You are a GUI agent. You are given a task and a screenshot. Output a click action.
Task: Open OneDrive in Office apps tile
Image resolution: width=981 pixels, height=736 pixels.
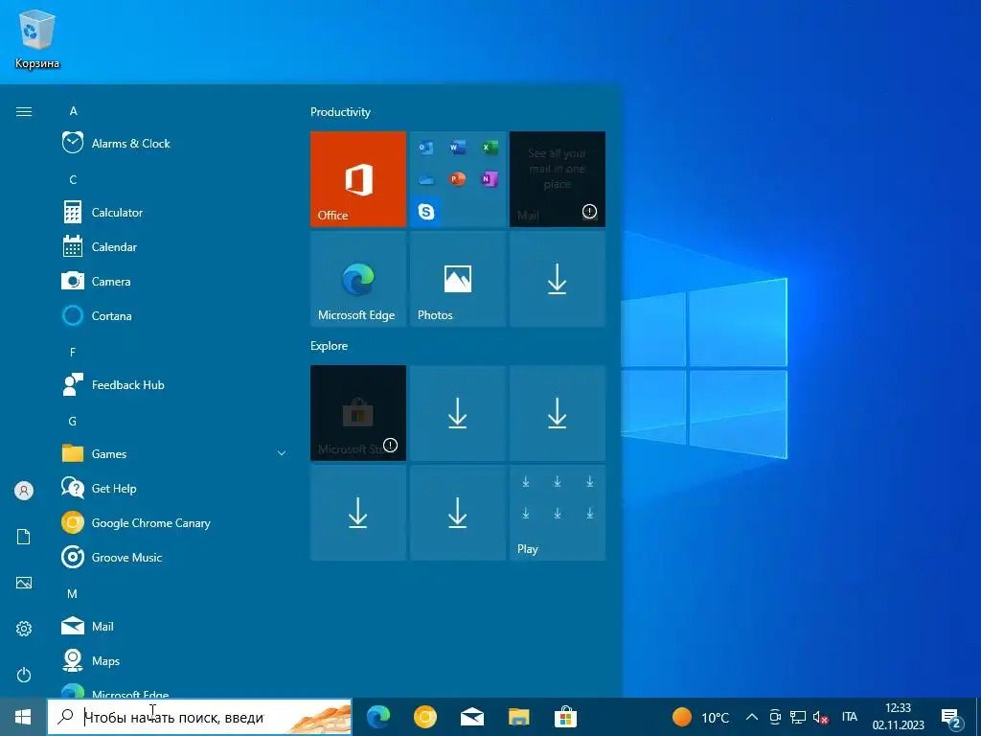coord(426,179)
